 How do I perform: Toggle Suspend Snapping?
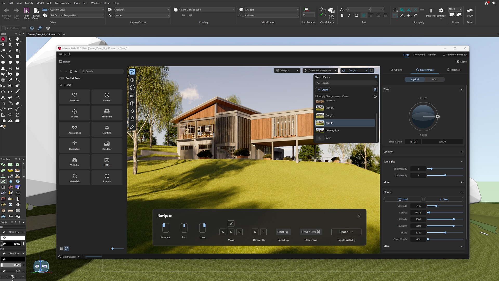[x=431, y=12]
